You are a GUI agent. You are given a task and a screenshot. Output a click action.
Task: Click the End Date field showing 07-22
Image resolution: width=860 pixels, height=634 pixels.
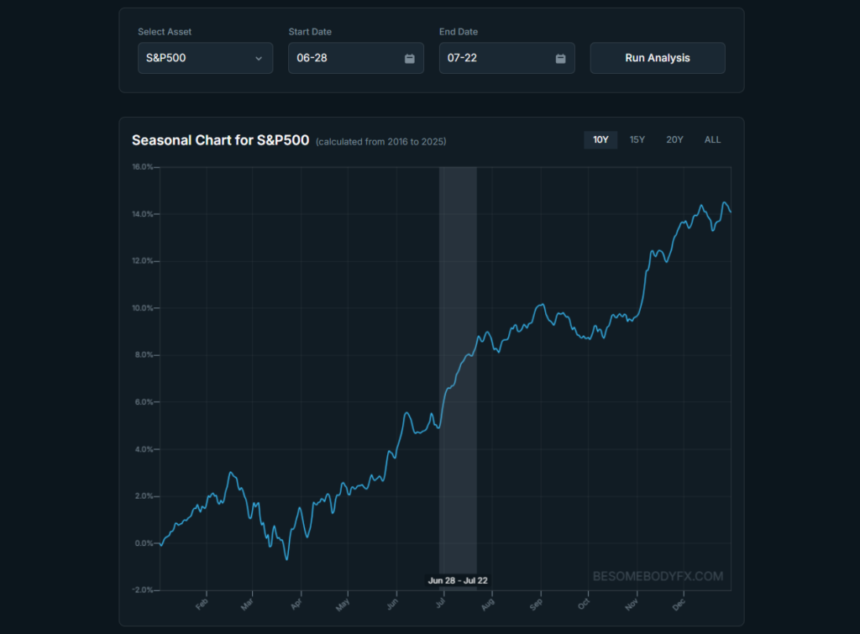pos(496,59)
